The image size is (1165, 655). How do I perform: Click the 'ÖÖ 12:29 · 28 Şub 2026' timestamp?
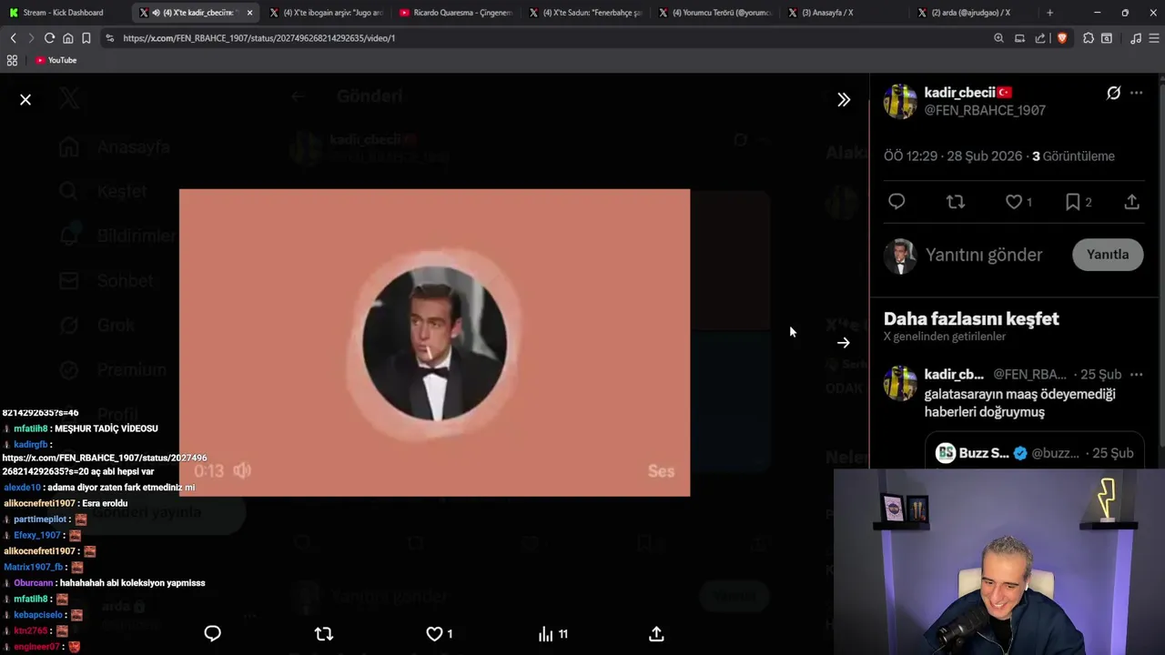tap(953, 156)
